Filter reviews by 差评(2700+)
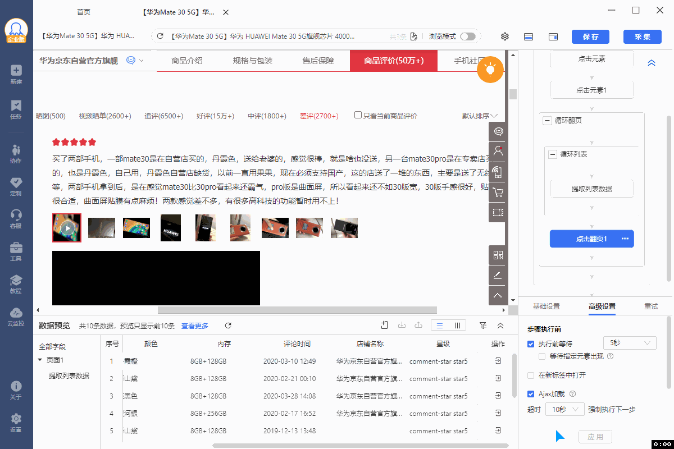The image size is (674, 449). tap(319, 116)
